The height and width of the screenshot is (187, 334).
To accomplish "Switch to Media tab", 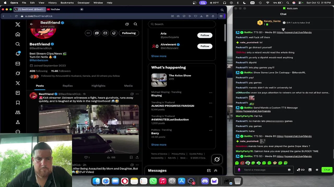I will pos(128,86).
